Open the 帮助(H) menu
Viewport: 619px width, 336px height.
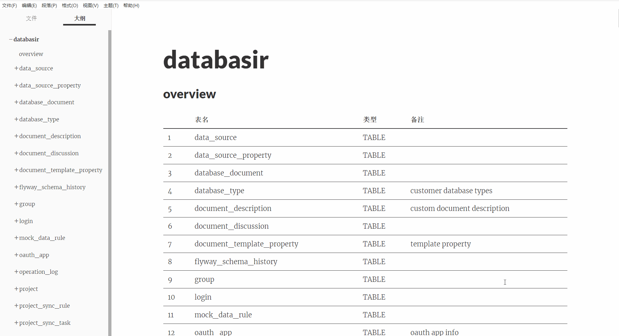pos(131,5)
